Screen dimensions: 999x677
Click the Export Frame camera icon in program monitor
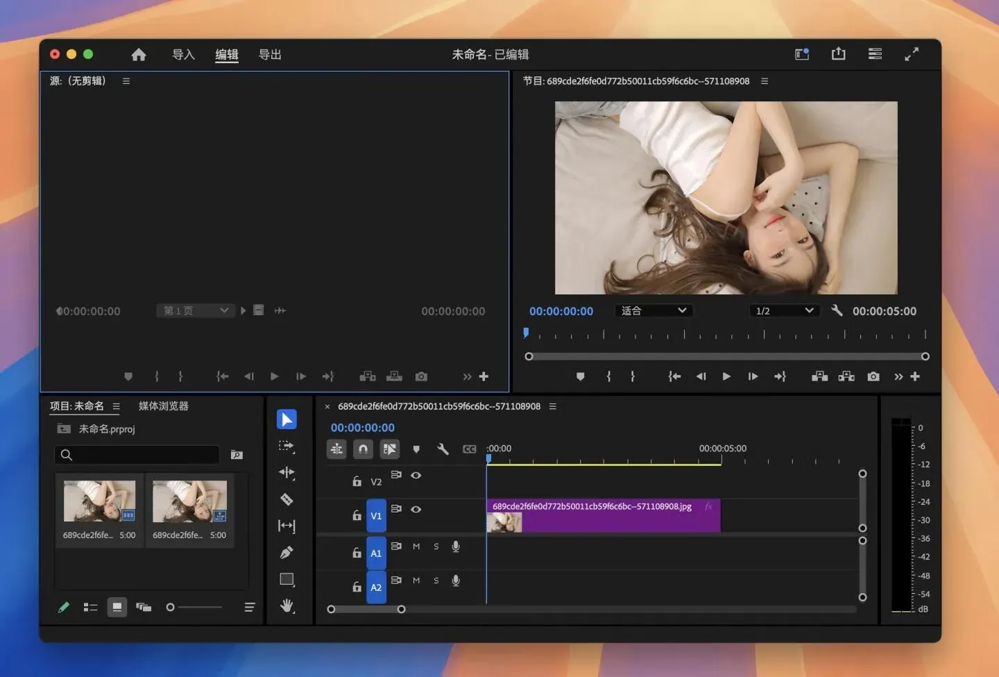(x=873, y=376)
